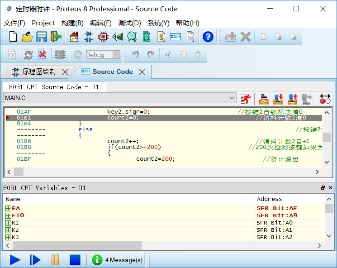Open the 调试(D) menu
The width and height of the screenshot is (337, 268).
pos(129,23)
